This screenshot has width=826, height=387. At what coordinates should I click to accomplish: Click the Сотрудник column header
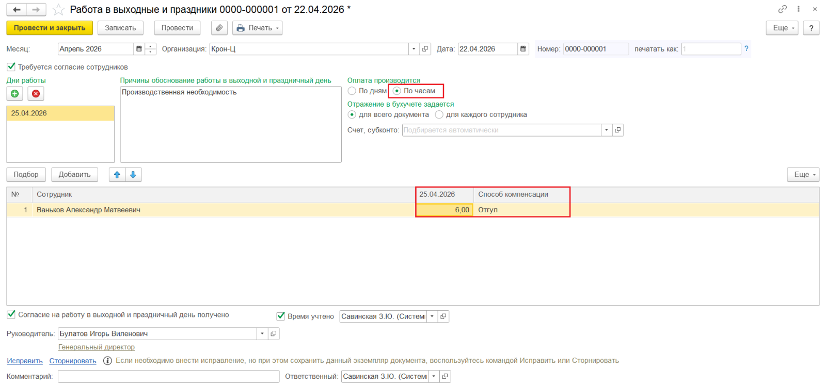(x=224, y=194)
